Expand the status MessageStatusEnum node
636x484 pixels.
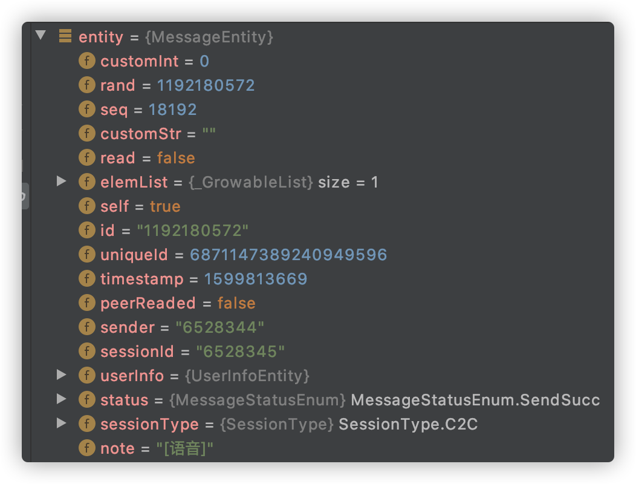(x=62, y=399)
